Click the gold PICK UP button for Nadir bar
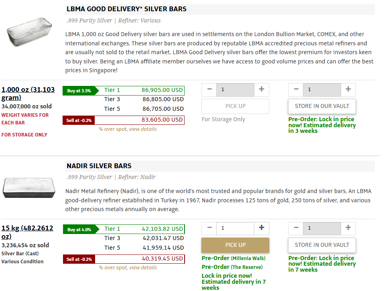Viewport: 384px width, 291px height. click(x=235, y=245)
